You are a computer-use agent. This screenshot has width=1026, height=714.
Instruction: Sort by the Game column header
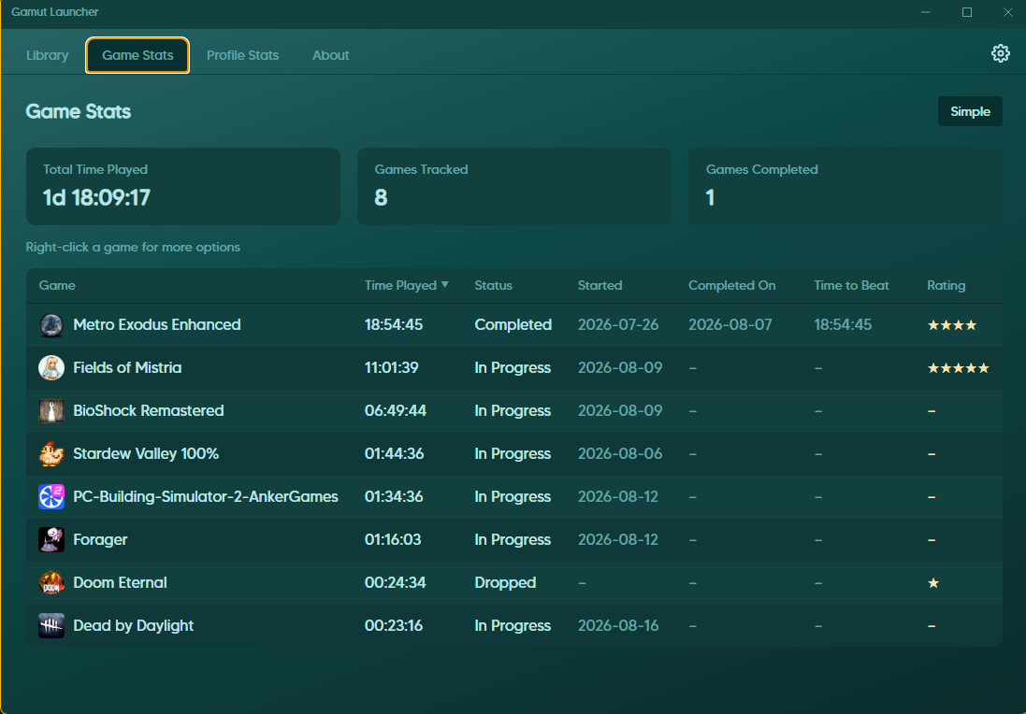[57, 285]
